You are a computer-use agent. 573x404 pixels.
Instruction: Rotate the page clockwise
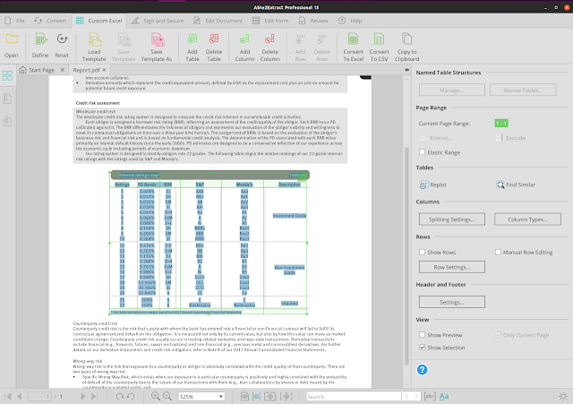(119, 396)
